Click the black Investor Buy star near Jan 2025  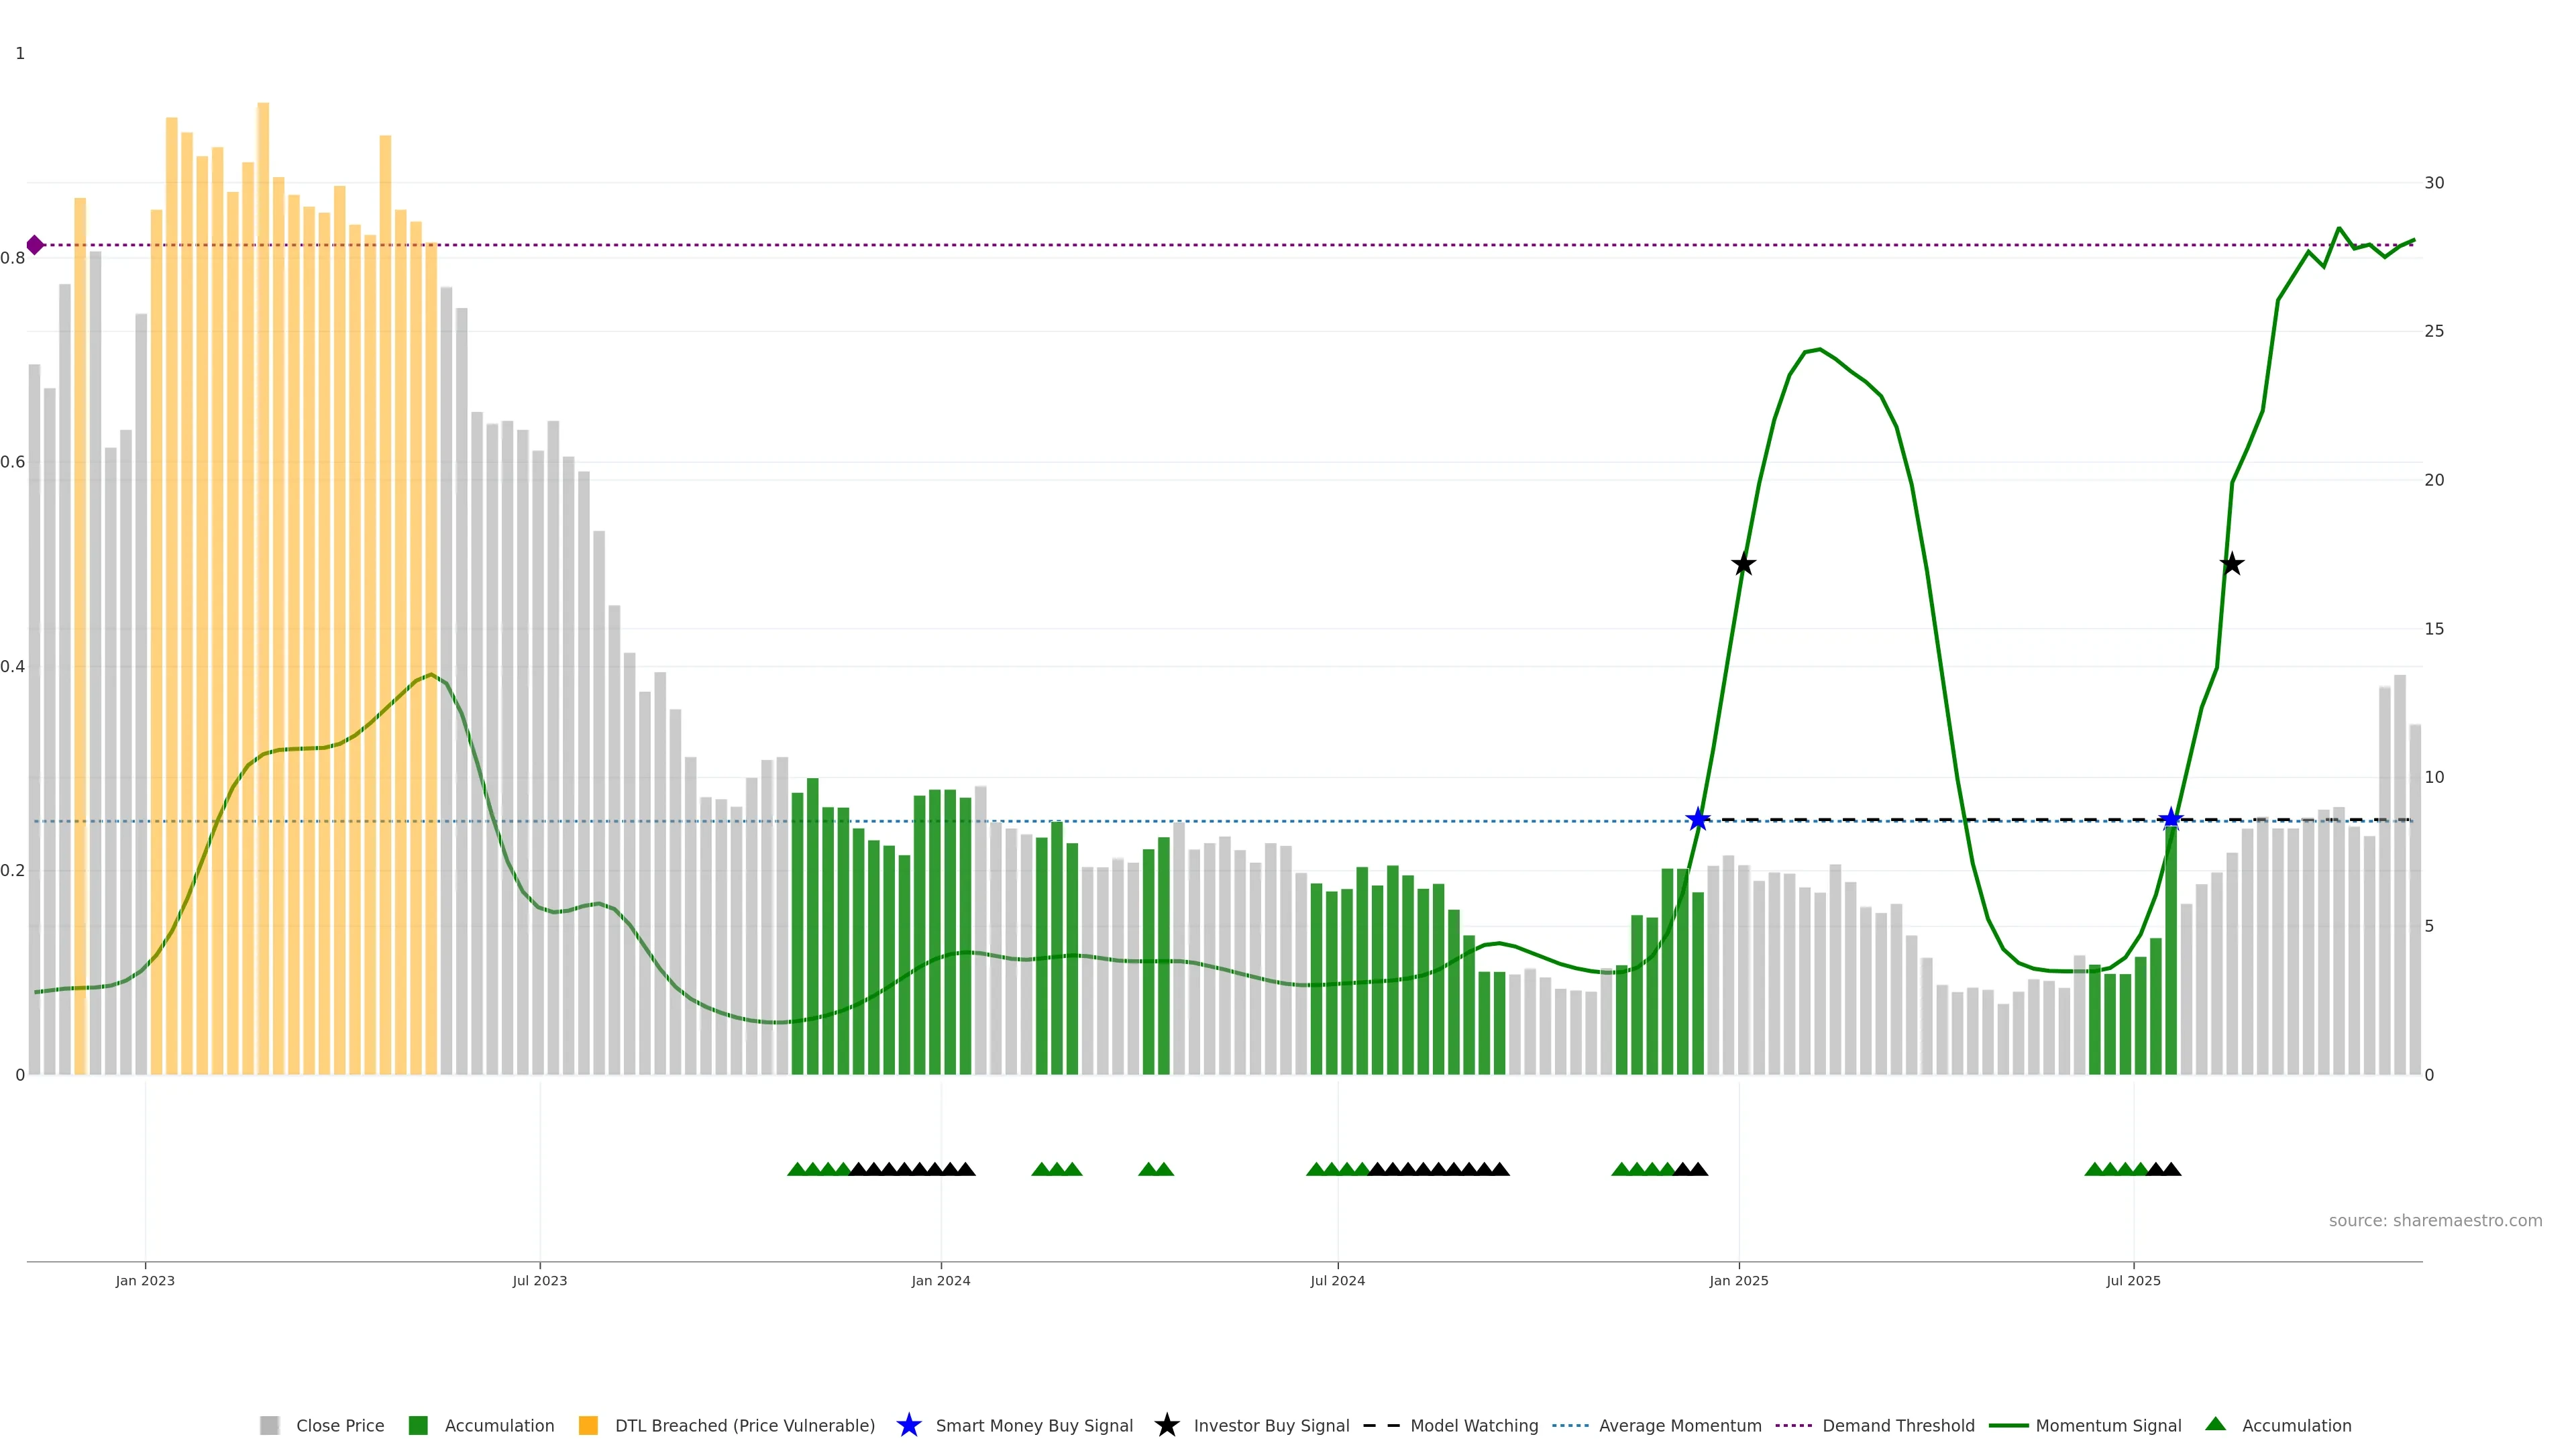pyautogui.click(x=1743, y=565)
